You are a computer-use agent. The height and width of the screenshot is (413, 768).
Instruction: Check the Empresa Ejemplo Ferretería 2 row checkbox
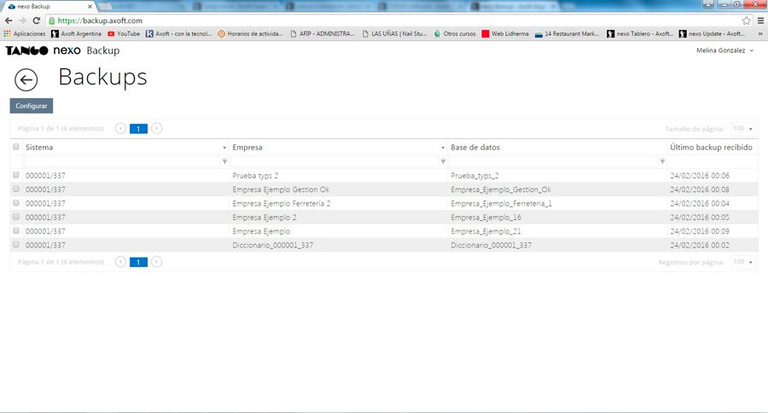tap(16, 202)
